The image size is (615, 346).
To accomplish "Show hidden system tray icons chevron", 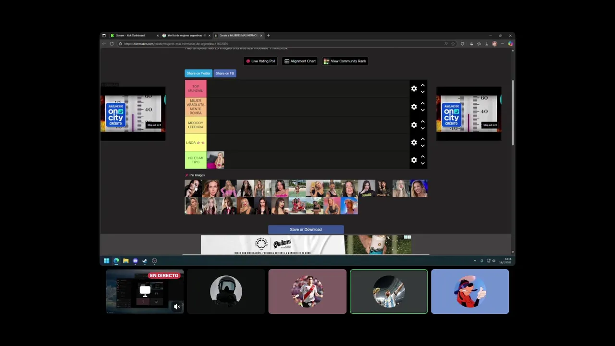I will [x=475, y=261].
